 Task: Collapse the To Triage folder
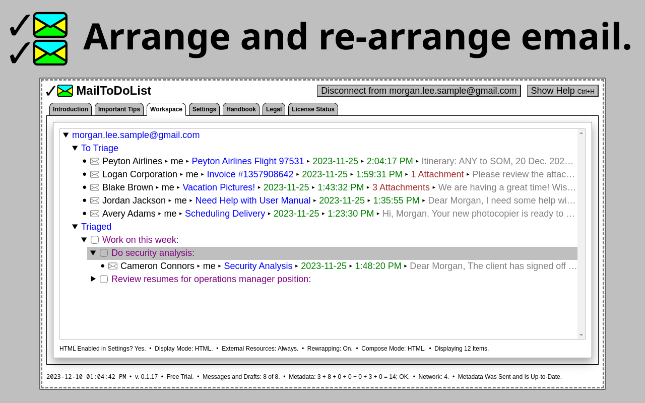[x=75, y=148]
